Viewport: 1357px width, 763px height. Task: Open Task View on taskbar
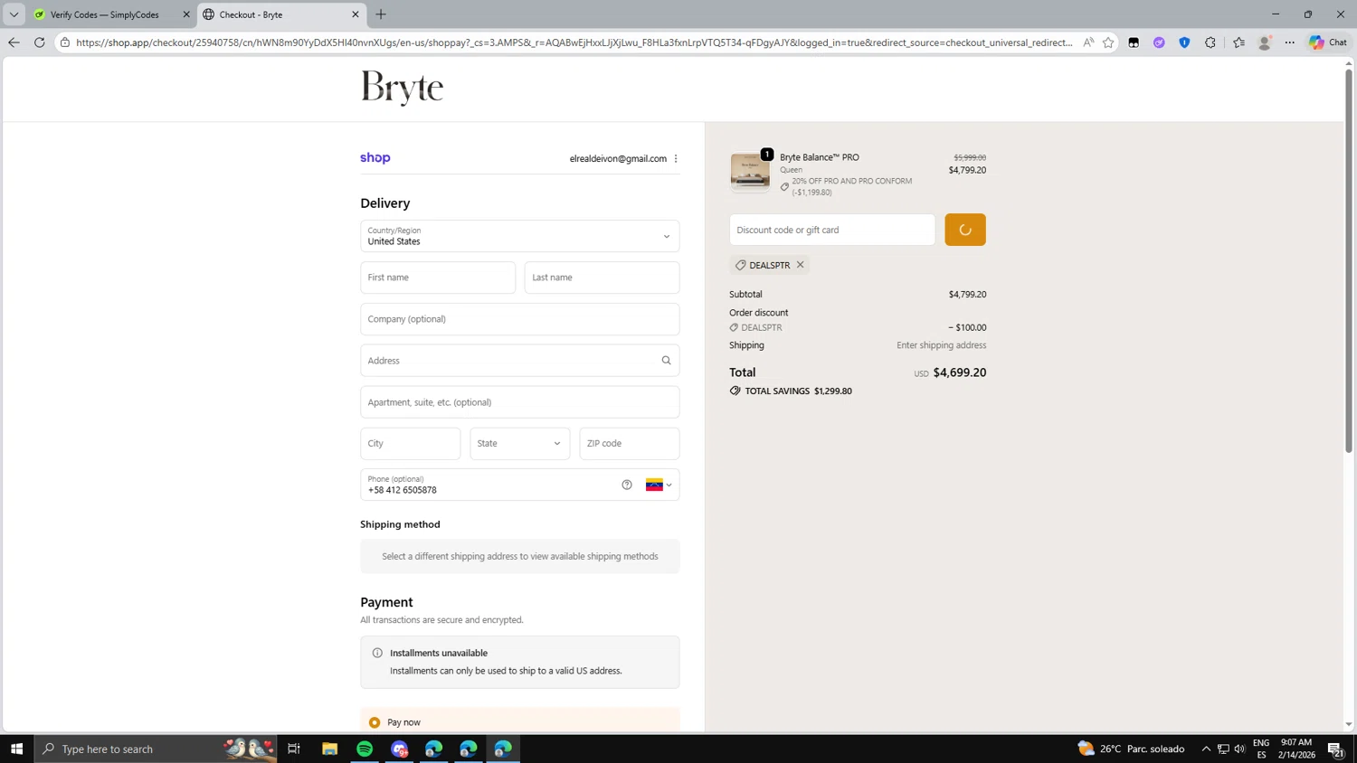294,749
